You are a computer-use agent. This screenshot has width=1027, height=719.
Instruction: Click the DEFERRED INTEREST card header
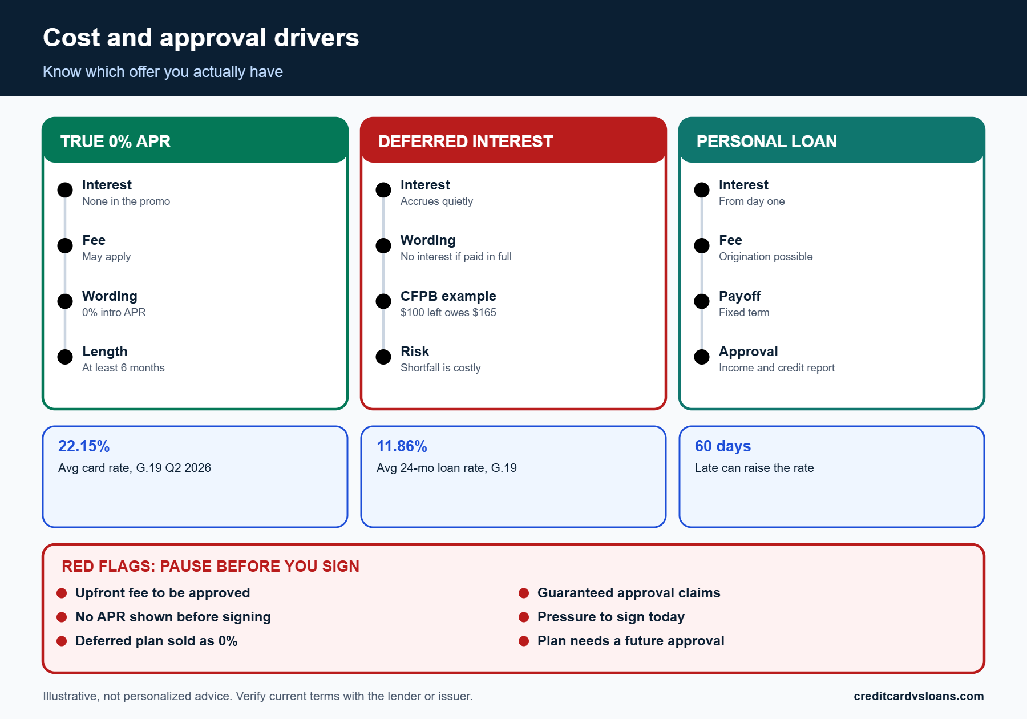tap(513, 140)
